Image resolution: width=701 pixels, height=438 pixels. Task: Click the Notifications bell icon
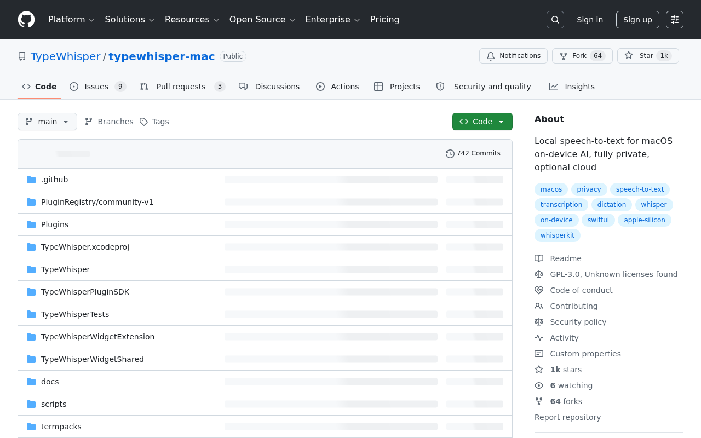(491, 56)
